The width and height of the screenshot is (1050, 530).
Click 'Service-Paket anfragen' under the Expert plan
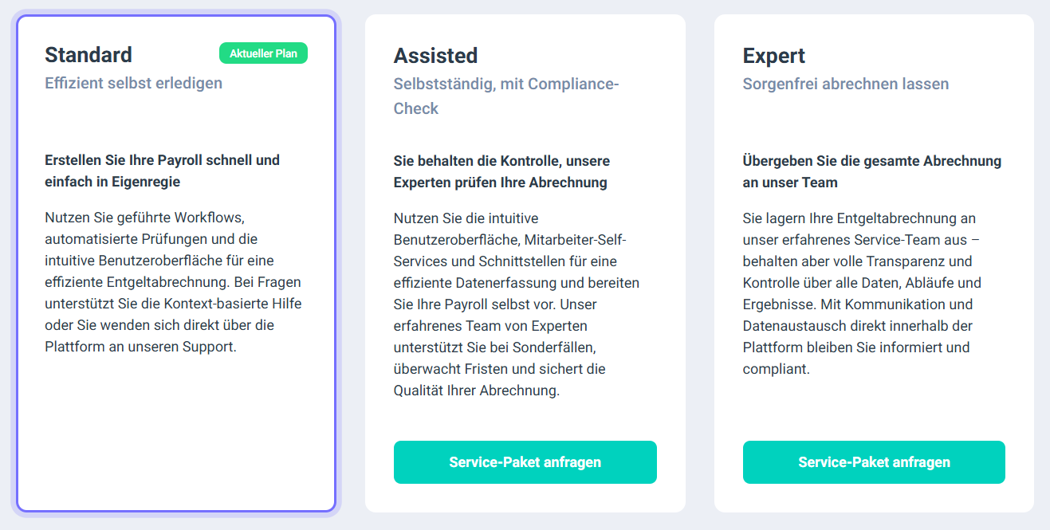(x=874, y=462)
